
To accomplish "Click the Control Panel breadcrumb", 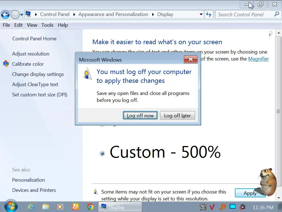I will tap(55, 14).
